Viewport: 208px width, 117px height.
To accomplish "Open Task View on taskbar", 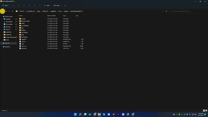I will (85, 114).
